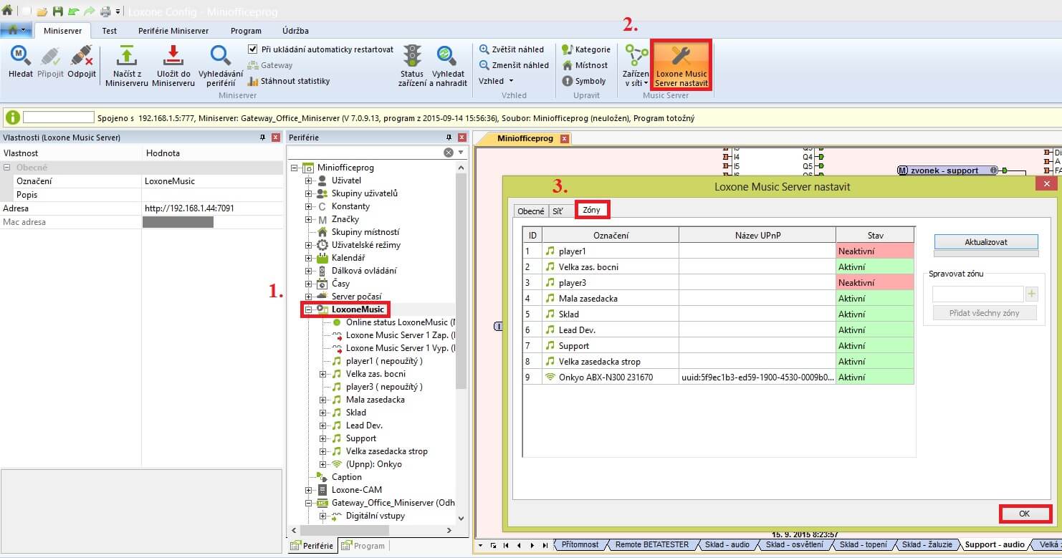The image size is (1062, 558).
Task: Toggle automatic restart on save checkbox
Action: pyautogui.click(x=253, y=49)
